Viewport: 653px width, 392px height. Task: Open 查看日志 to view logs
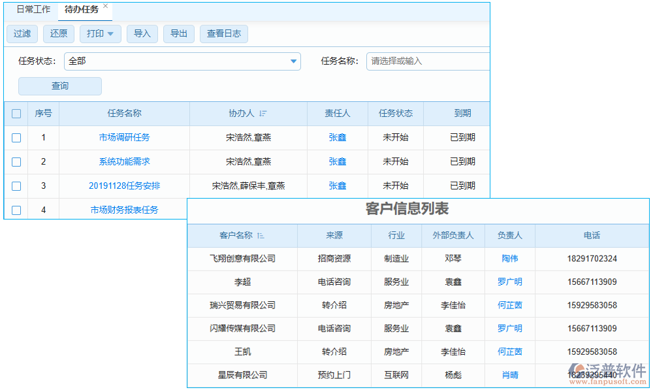point(225,33)
